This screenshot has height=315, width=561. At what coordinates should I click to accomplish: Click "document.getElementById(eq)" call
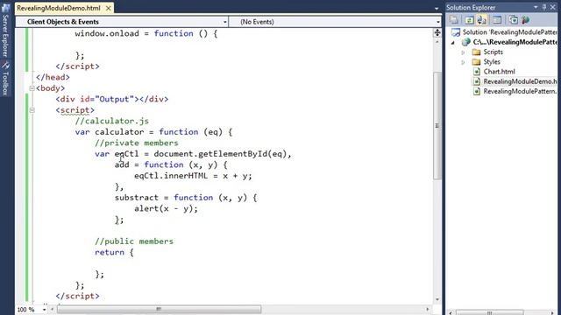click(220, 154)
